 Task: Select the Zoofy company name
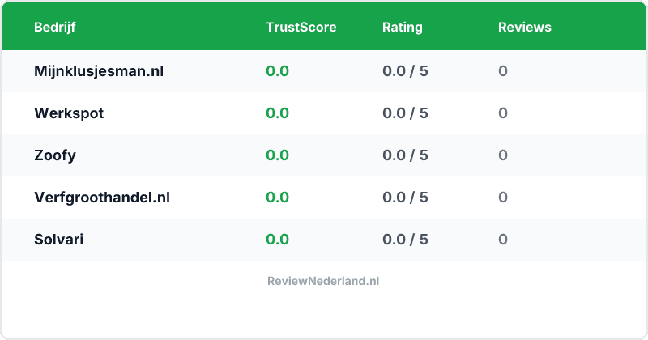55,155
